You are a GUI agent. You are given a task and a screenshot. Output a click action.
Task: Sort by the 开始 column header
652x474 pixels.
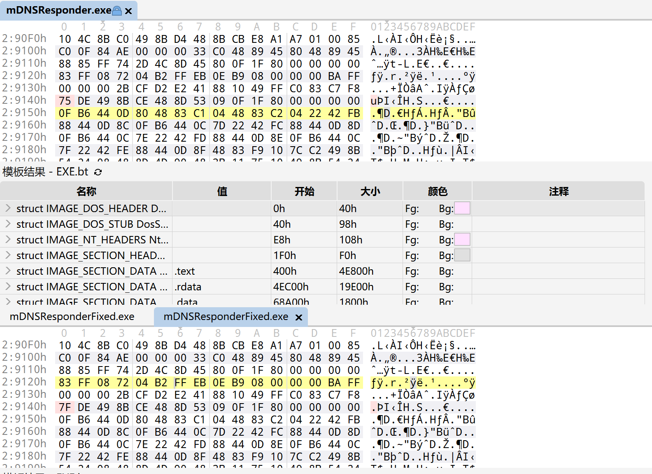point(304,191)
